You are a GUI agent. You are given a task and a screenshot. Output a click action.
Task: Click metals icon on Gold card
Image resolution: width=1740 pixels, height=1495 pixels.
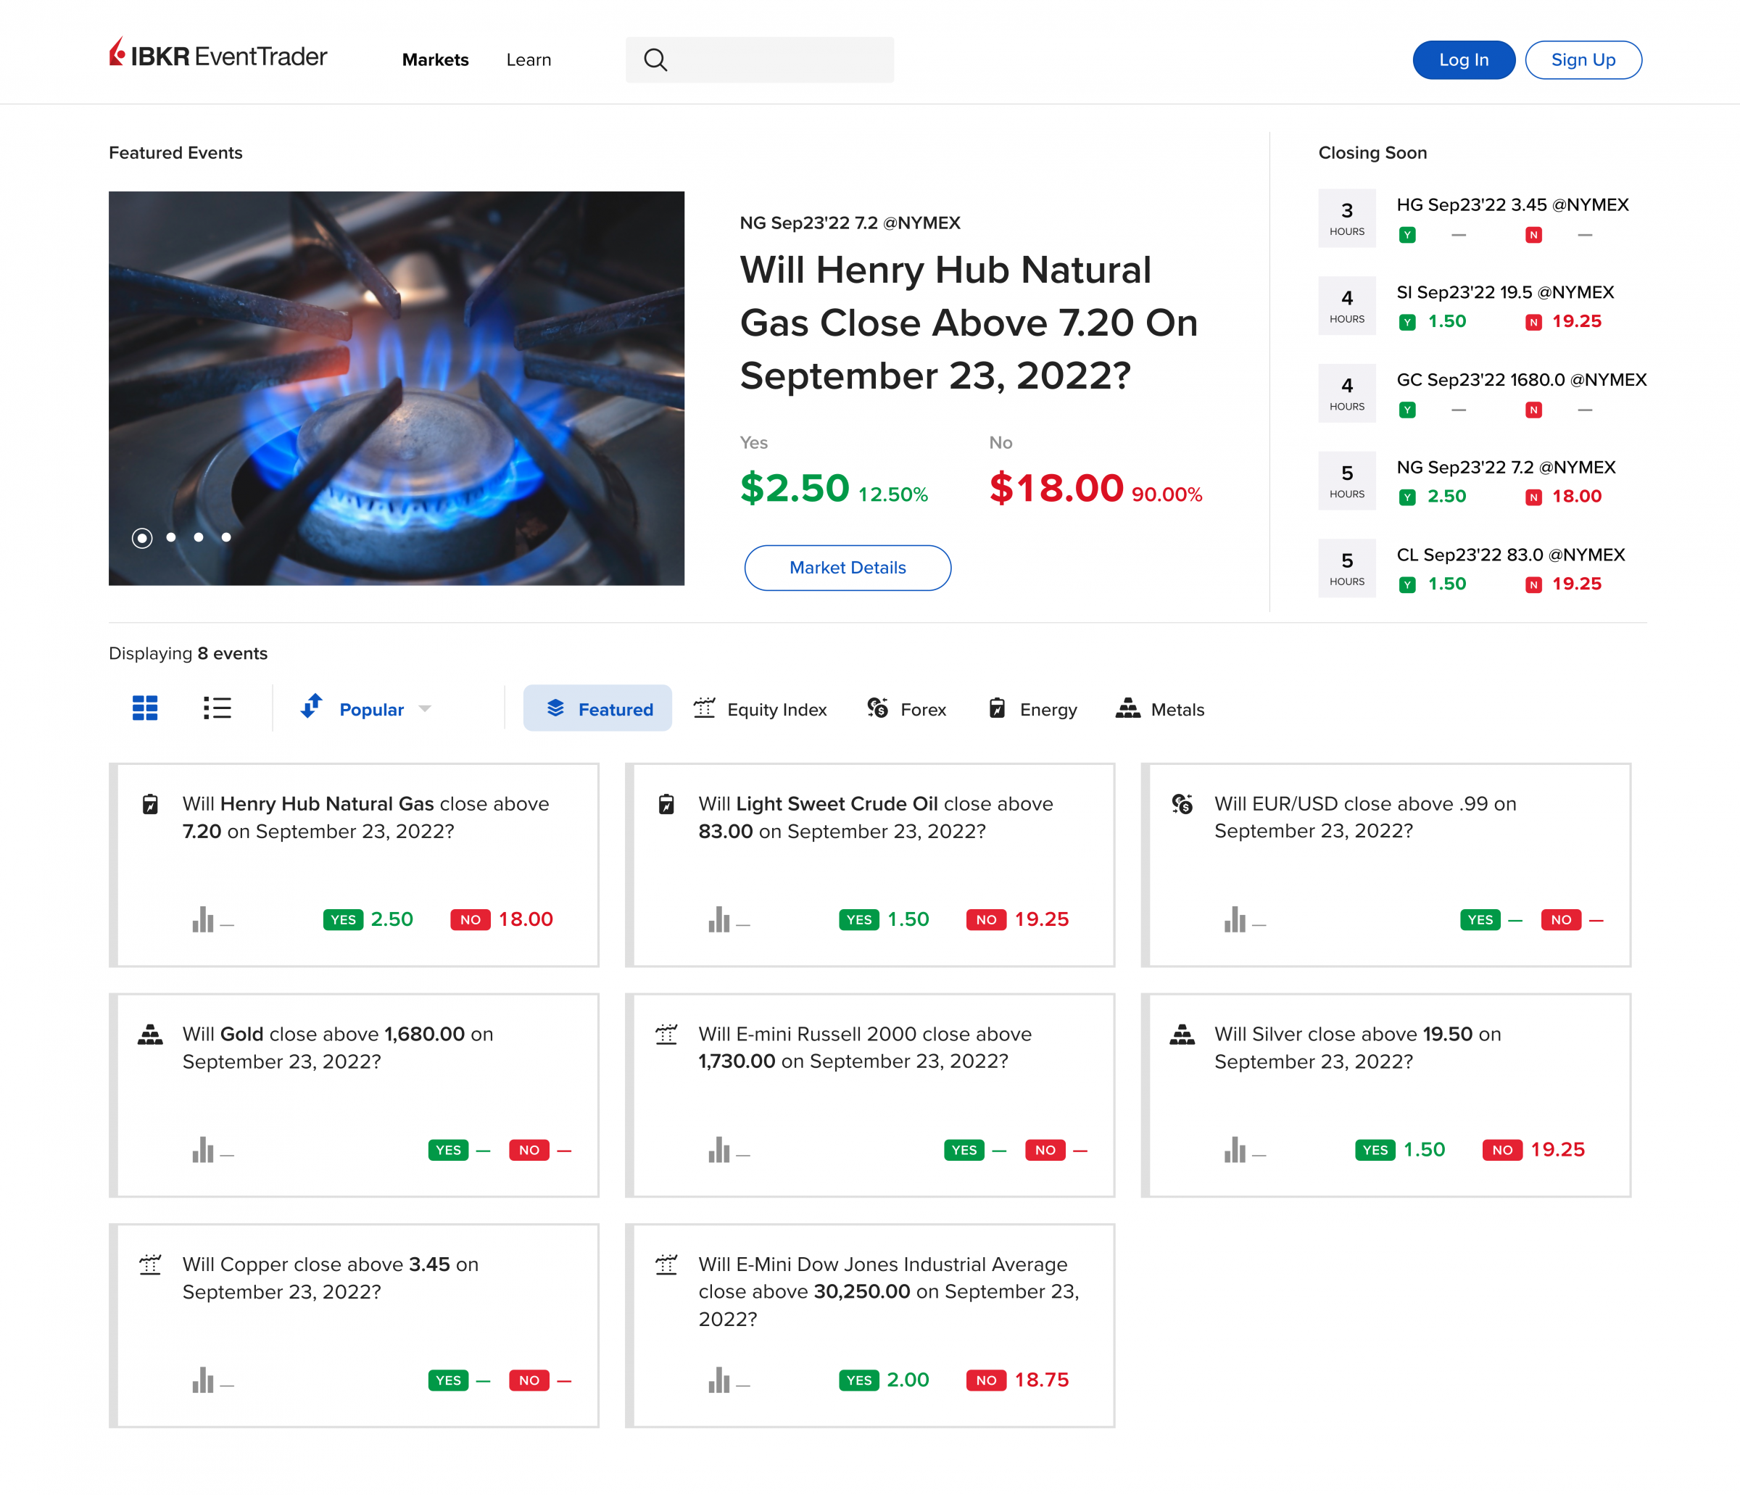[x=150, y=1035]
